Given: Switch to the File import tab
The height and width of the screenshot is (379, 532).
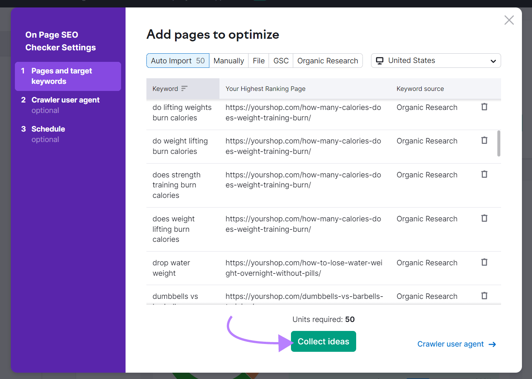Looking at the screenshot, I should point(258,60).
